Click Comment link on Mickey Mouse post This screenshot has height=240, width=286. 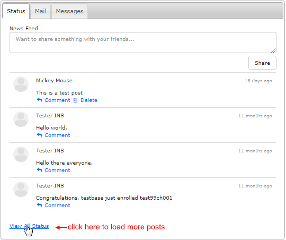[57, 100]
